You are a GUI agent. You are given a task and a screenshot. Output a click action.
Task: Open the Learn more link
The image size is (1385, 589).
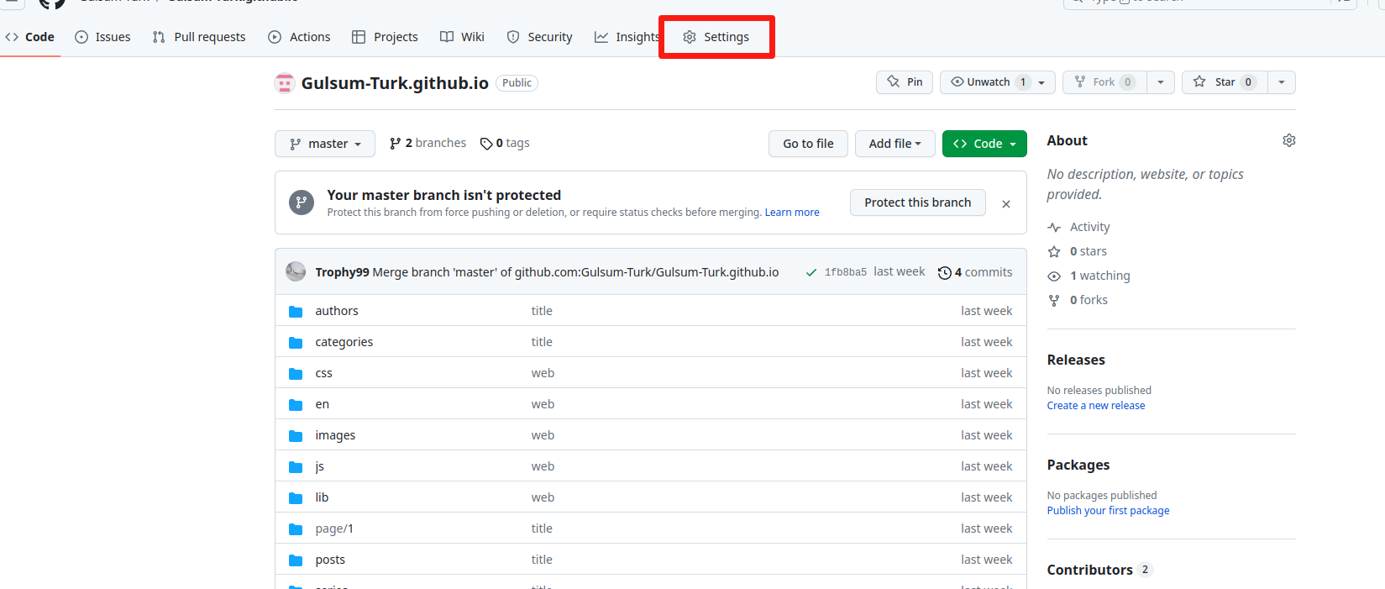point(792,213)
